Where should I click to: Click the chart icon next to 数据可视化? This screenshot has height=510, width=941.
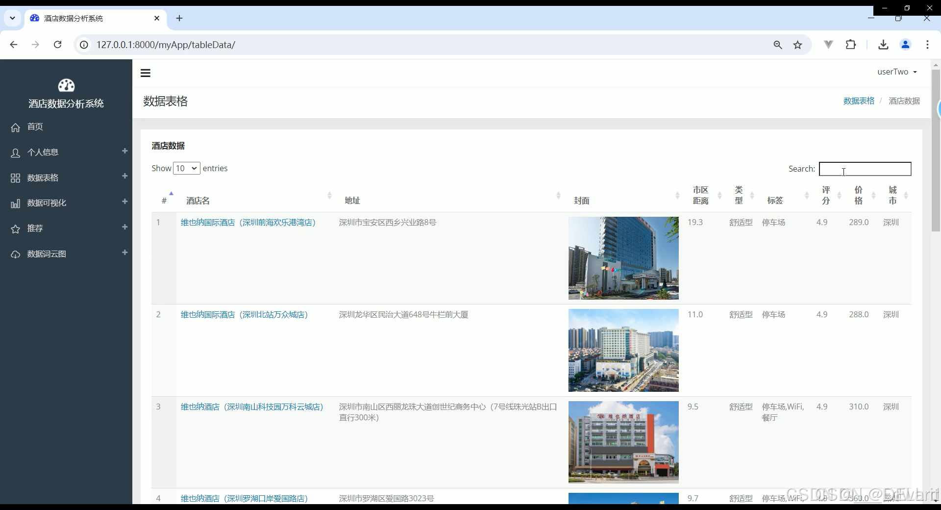15,204
